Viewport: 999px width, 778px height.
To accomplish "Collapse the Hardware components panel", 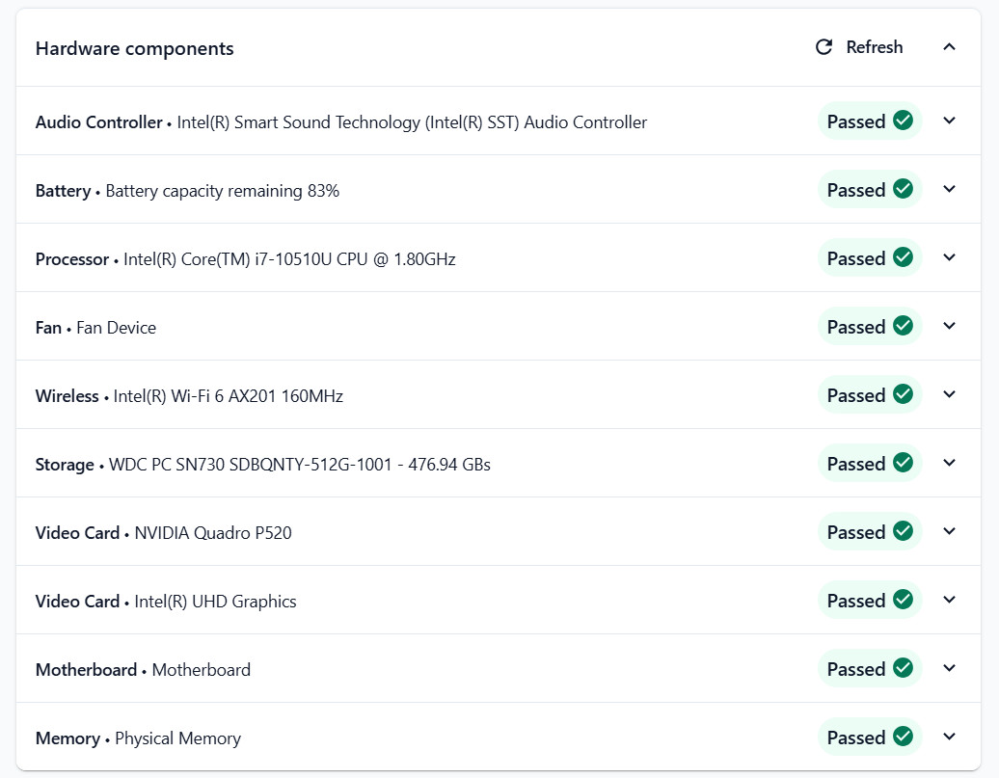I will click(949, 47).
